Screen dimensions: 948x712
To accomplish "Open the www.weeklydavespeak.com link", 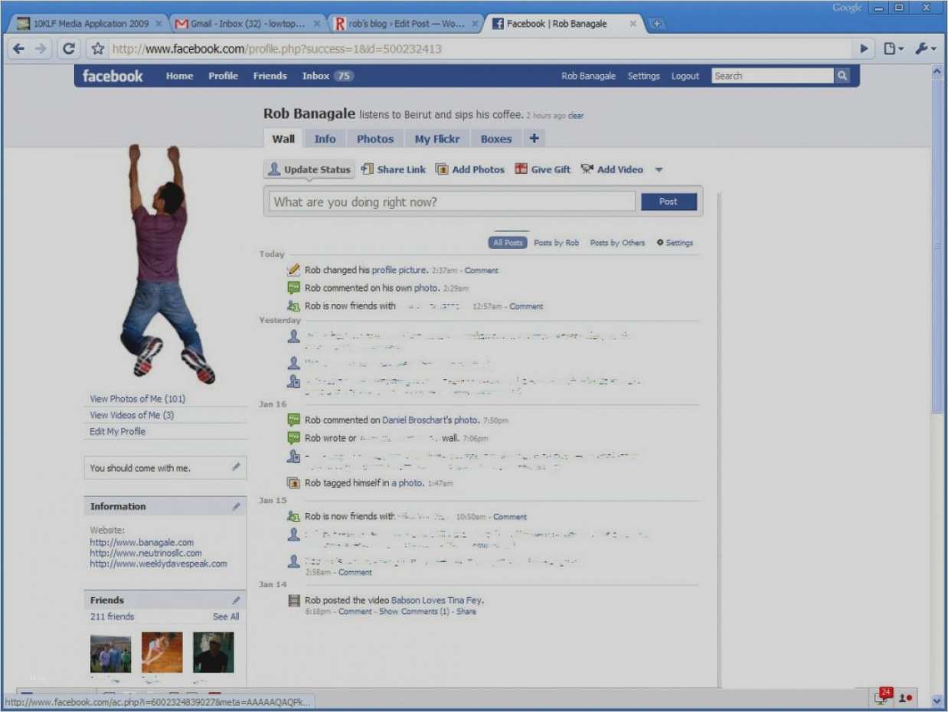I will (x=159, y=563).
